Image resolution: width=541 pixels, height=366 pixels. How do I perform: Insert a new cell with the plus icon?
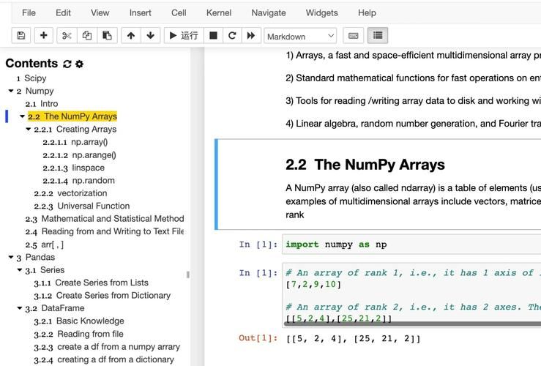[x=43, y=36]
